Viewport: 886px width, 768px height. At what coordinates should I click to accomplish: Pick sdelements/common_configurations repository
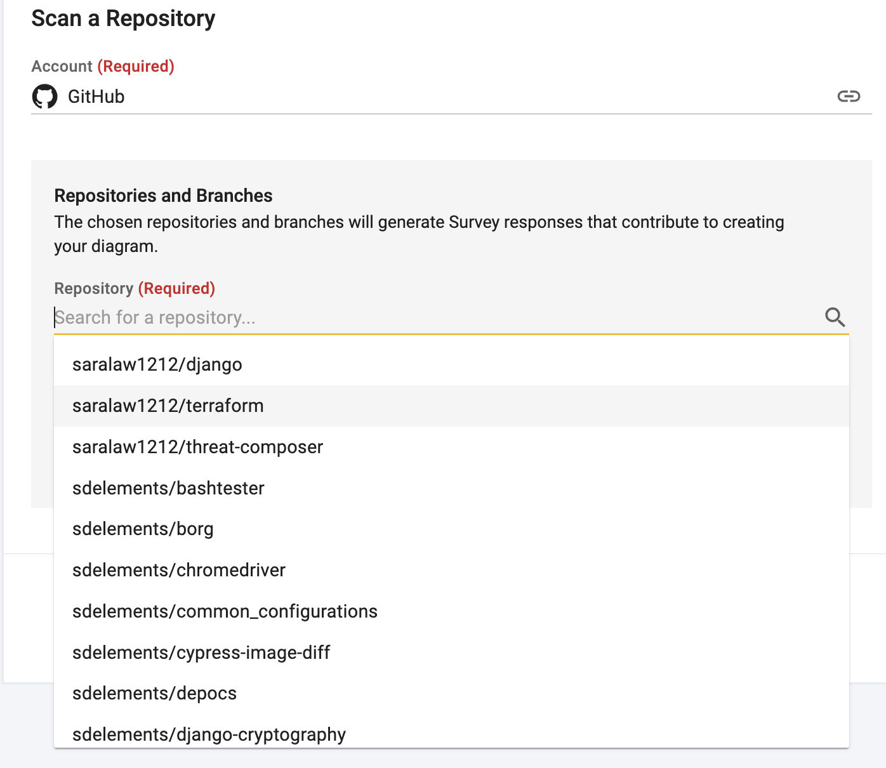click(451, 611)
